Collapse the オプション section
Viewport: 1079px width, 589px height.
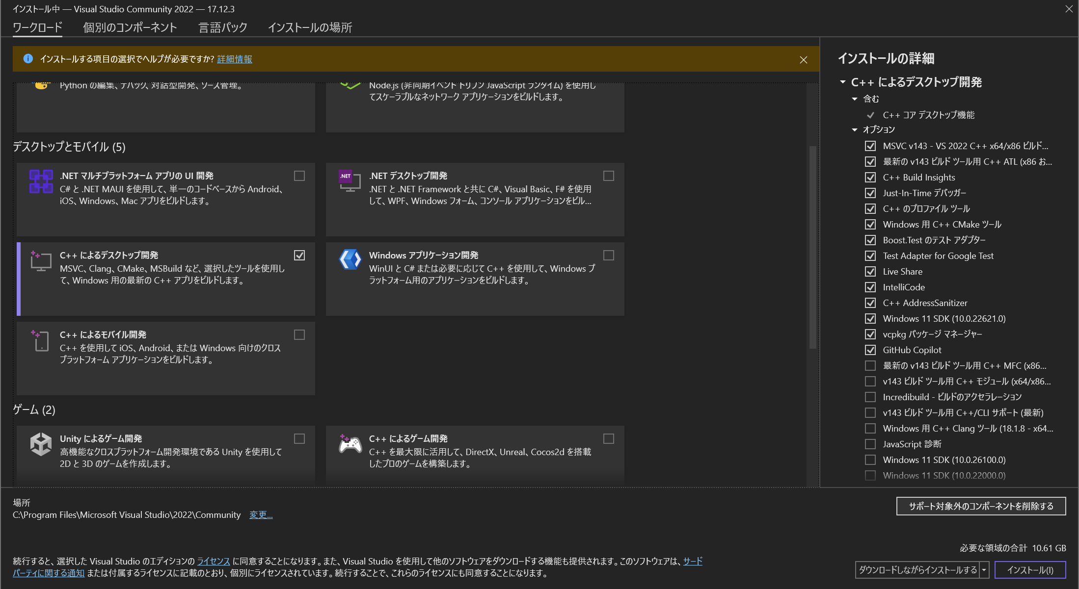[855, 129]
